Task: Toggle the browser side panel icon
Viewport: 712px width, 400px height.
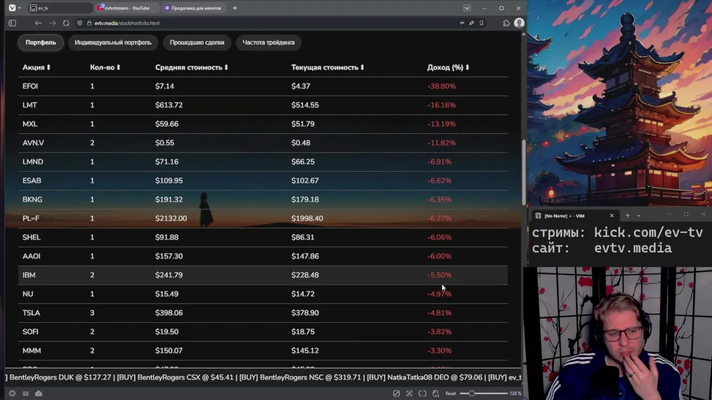Action: tap(12, 23)
